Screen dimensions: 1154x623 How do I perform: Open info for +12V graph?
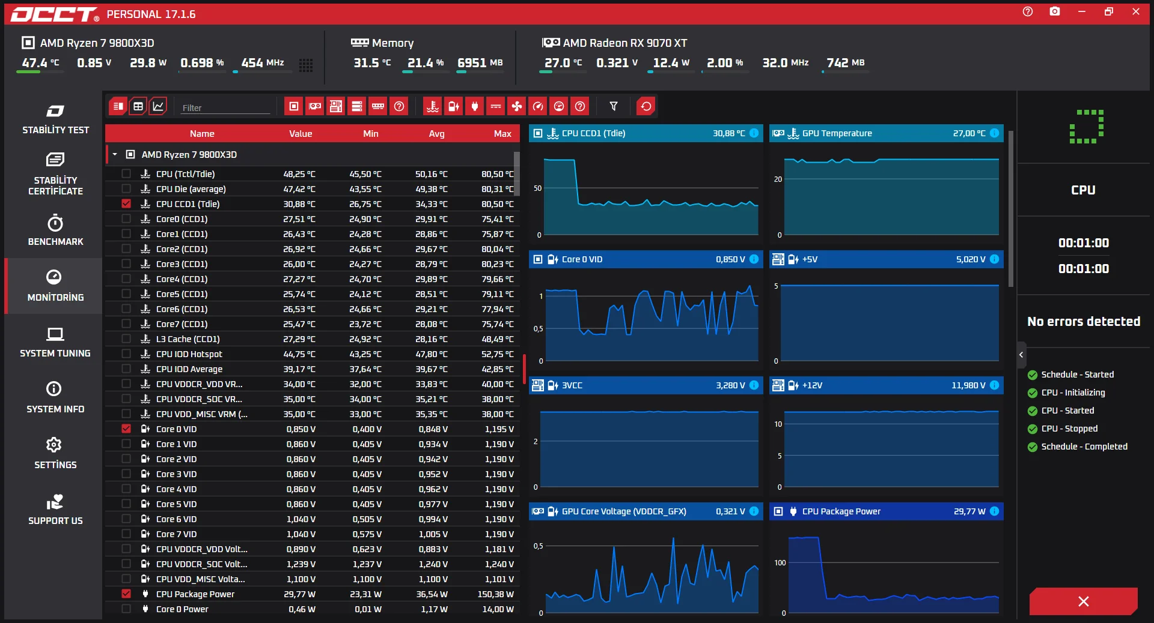995,385
